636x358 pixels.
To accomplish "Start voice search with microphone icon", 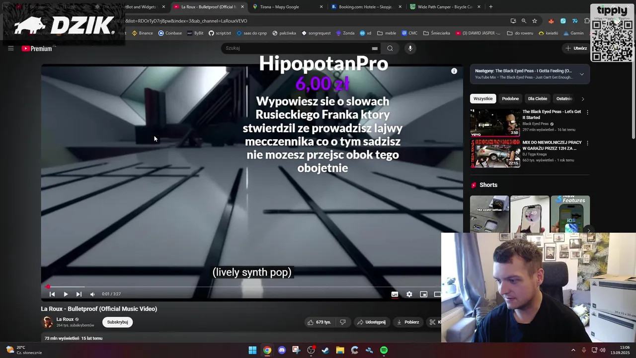I will (x=410, y=48).
